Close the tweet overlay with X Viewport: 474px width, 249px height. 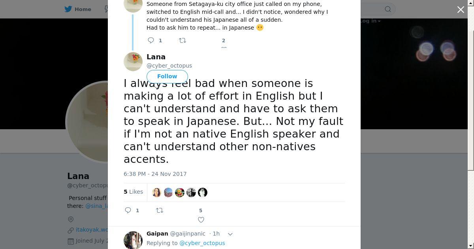pos(461,9)
